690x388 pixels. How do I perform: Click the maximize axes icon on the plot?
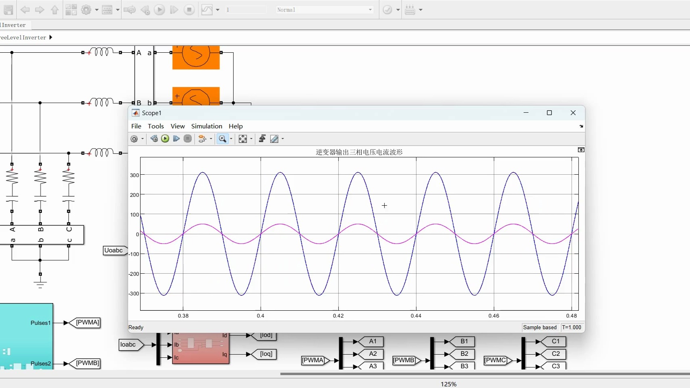pos(581,150)
